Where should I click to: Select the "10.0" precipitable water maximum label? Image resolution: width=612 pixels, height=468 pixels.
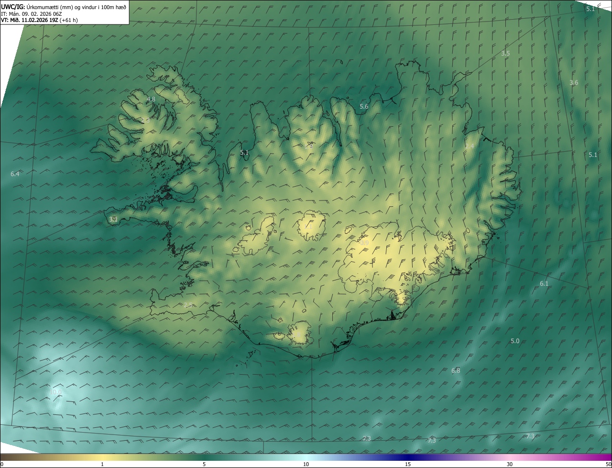[55, 392]
